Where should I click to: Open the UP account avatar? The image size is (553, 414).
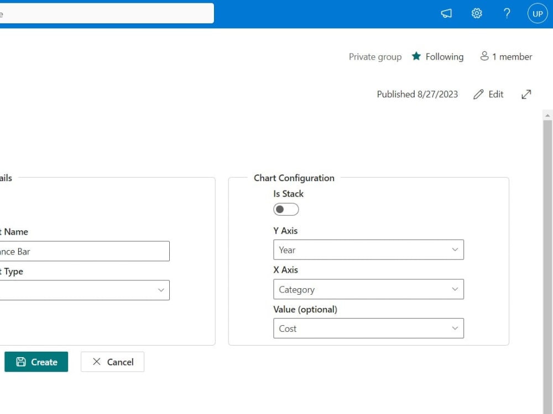click(537, 13)
